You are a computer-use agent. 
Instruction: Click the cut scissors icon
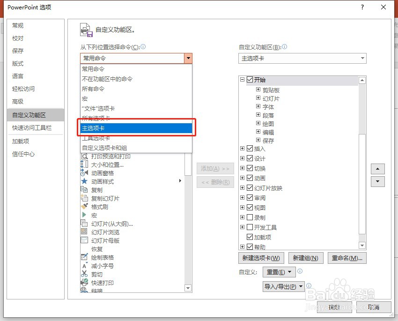[x=84, y=274]
